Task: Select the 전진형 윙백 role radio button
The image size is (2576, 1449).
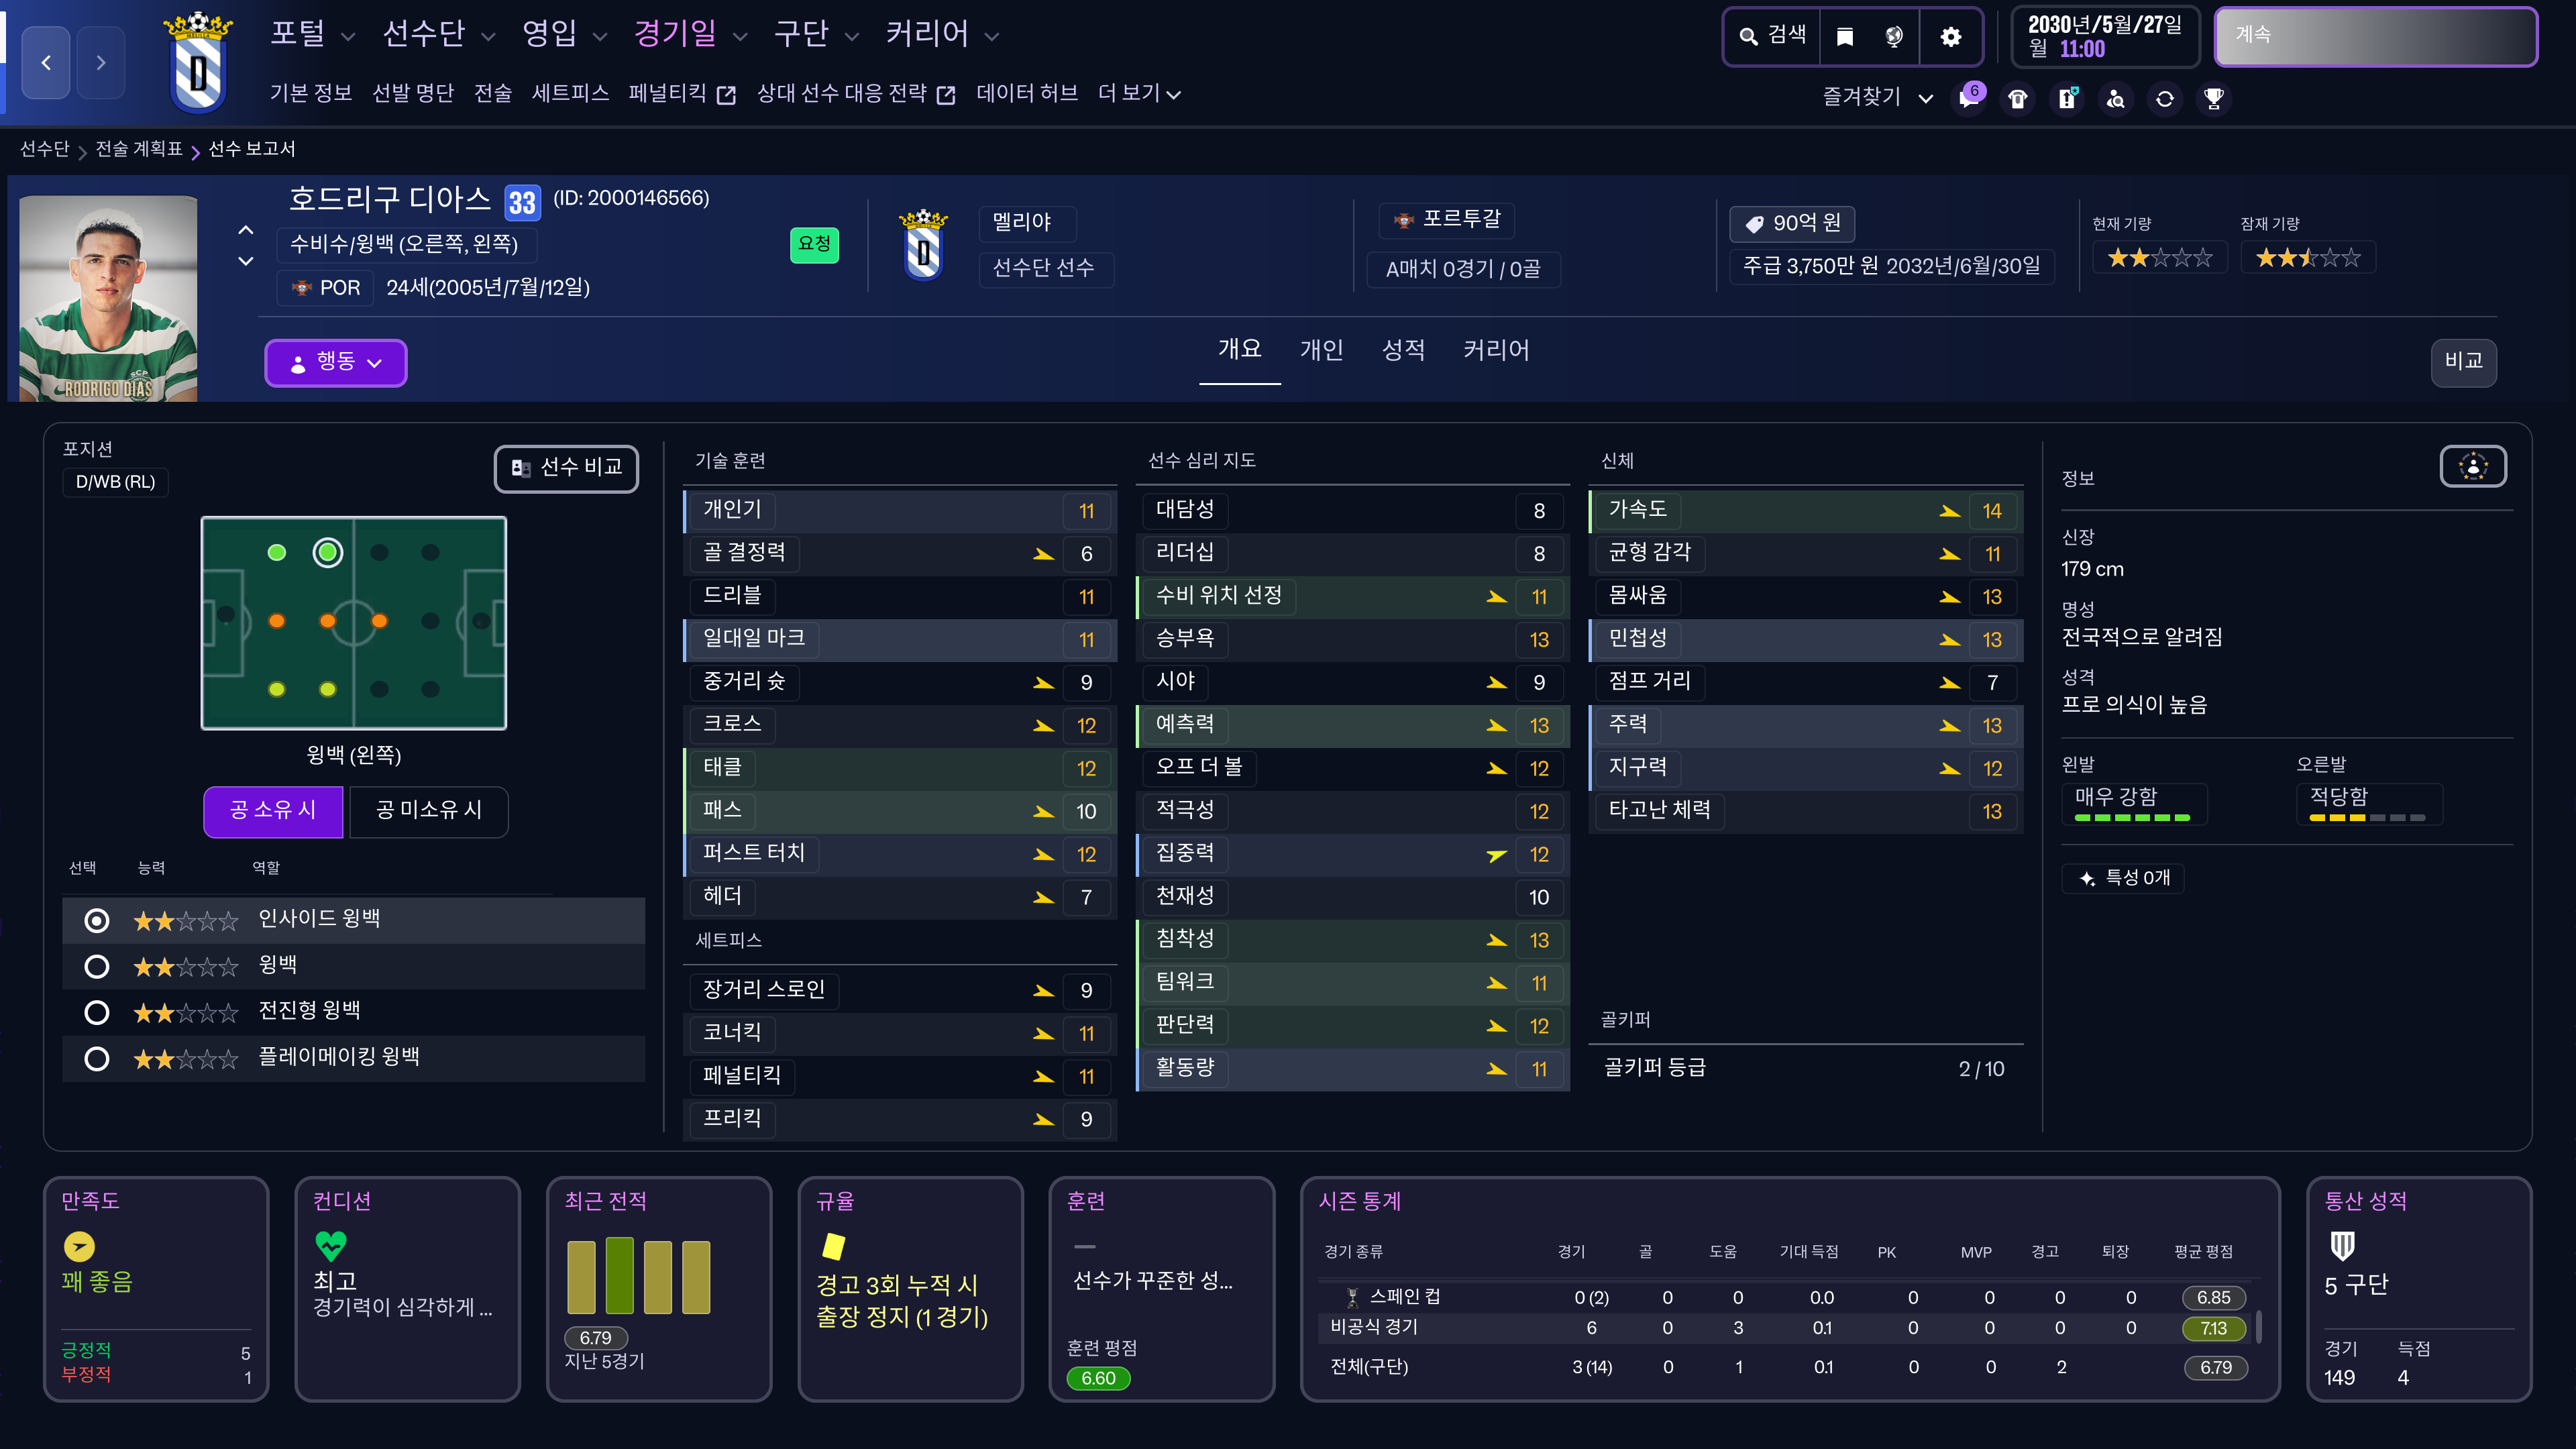Action: (x=97, y=1012)
